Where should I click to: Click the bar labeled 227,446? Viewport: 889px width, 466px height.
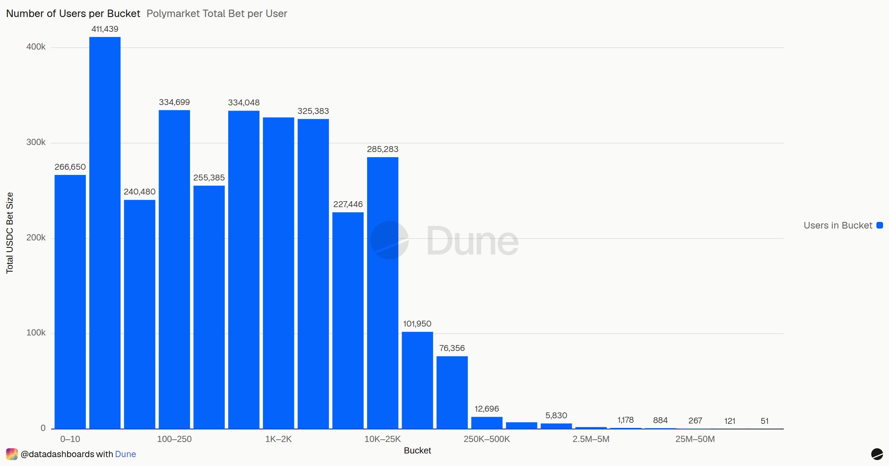coord(348,321)
